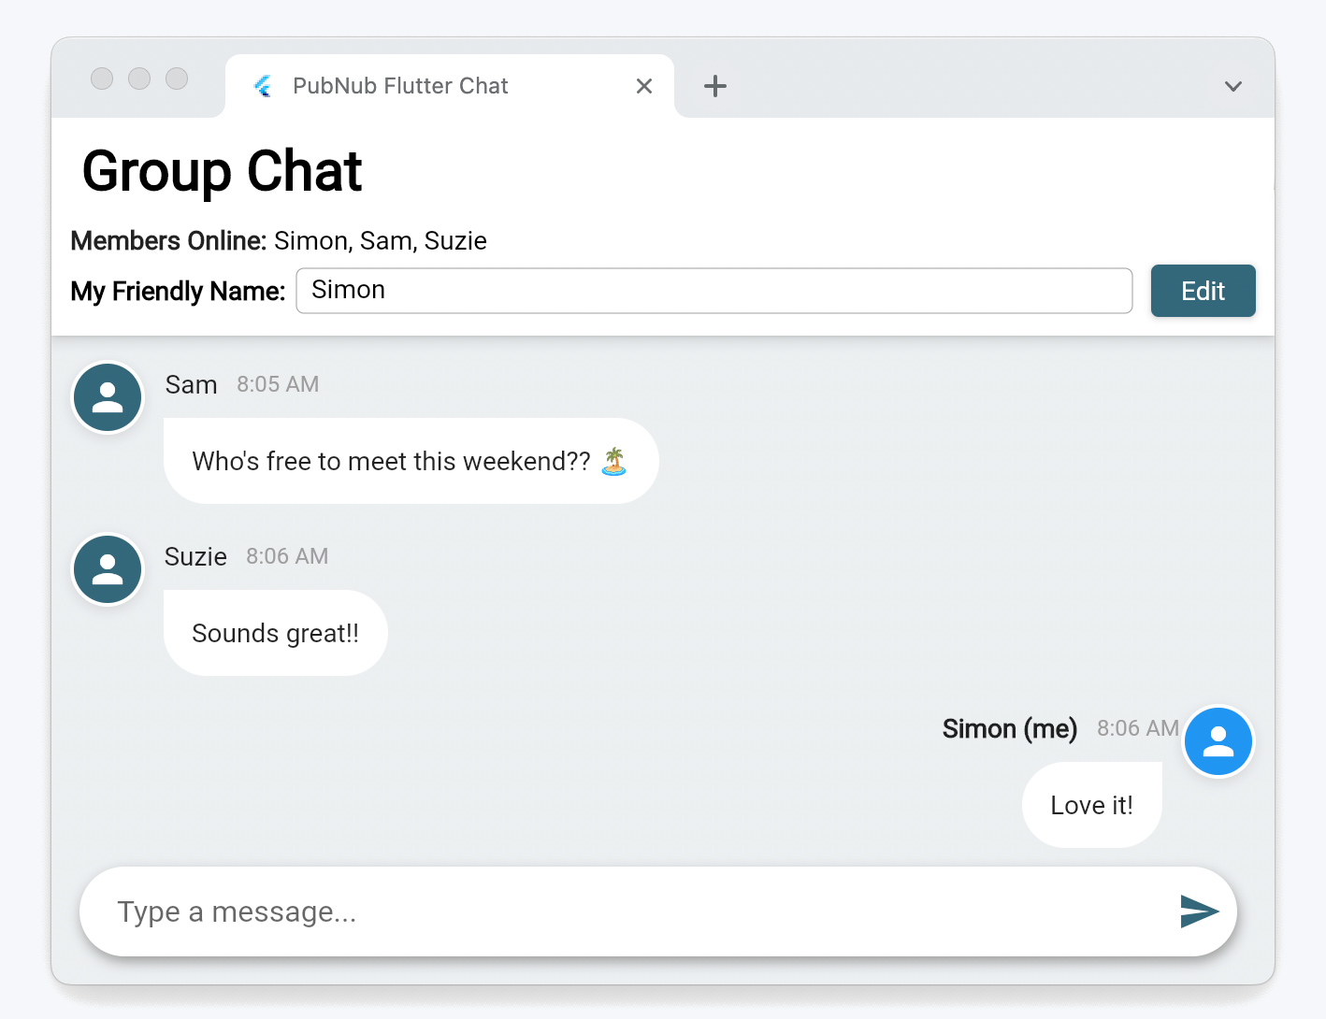Select the PubNub Flutter Chat tab
This screenshot has height=1019, width=1326.
pyautogui.click(x=400, y=86)
